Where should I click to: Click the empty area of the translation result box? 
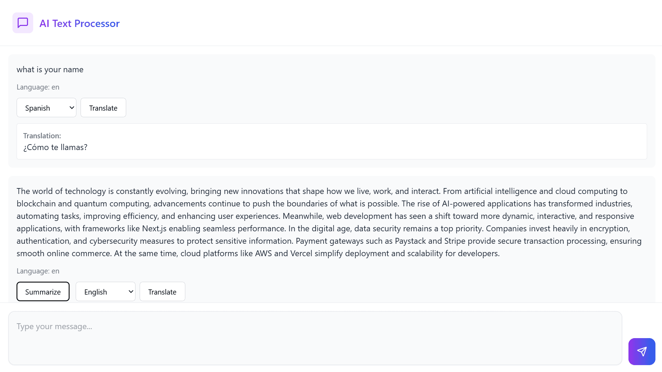380,142
